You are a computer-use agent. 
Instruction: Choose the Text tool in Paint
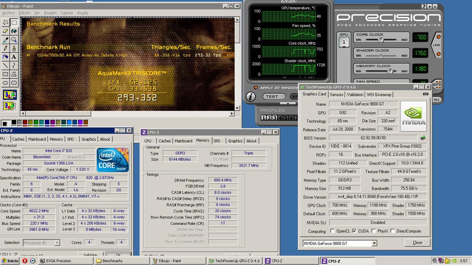pos(14,57)
